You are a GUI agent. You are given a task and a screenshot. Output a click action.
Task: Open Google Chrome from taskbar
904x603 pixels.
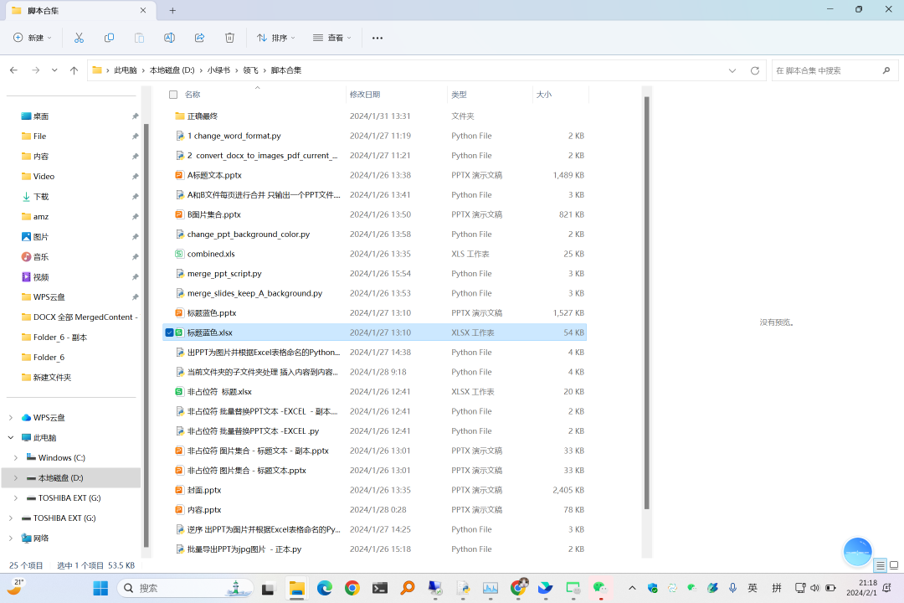(352, 588)
